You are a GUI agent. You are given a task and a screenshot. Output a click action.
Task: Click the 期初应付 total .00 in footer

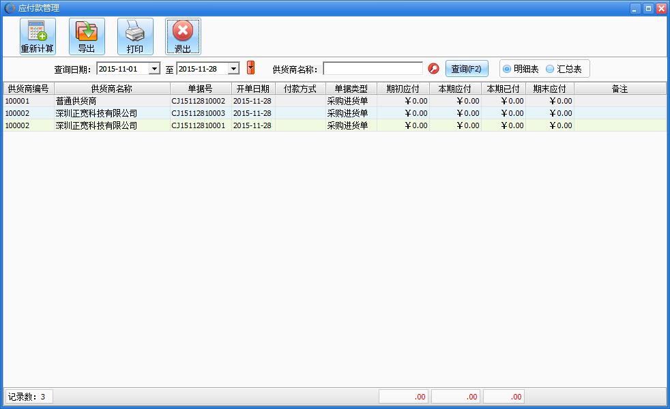(403, 397)
